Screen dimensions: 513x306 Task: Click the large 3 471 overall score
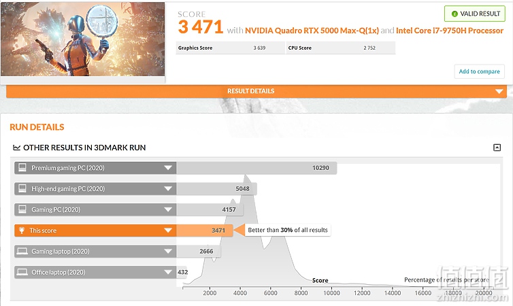coord(201,27)
